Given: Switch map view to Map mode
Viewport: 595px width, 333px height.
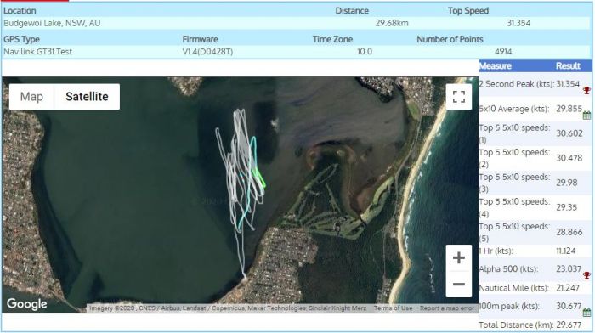Looking at the screenshot, I should coord(31,97).
